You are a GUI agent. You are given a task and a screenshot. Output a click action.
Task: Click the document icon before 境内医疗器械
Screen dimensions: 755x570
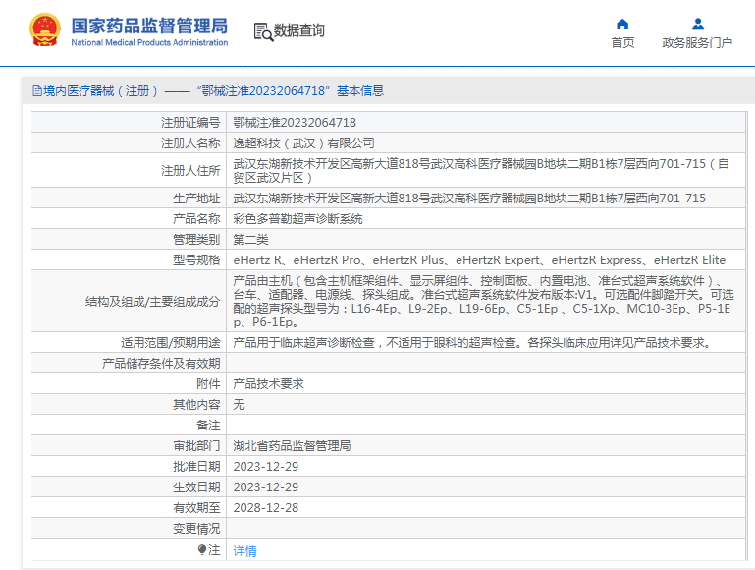pyautogui.click(x=37, y=91)
